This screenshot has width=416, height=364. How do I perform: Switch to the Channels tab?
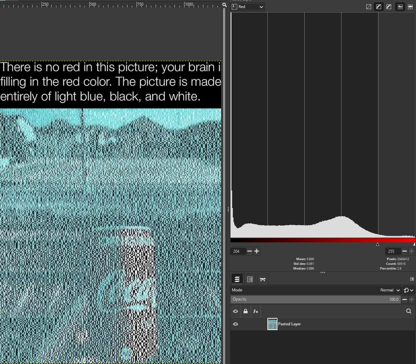[x=250, y=279]
